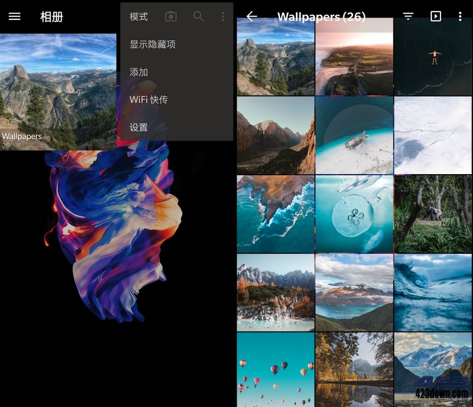
Task: Open overflow menu on Wallpapers screen
Action: [x=460, y=16]
